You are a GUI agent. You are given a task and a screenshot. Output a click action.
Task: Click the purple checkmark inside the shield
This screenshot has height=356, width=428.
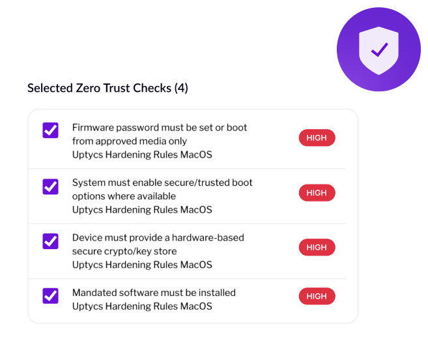(x=380, y=50)
